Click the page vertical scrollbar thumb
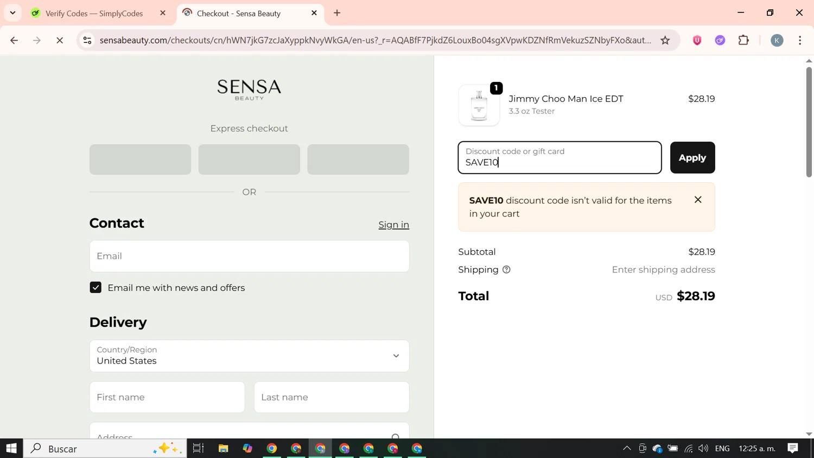The image size is (814, 458). (x=809, y=121)
